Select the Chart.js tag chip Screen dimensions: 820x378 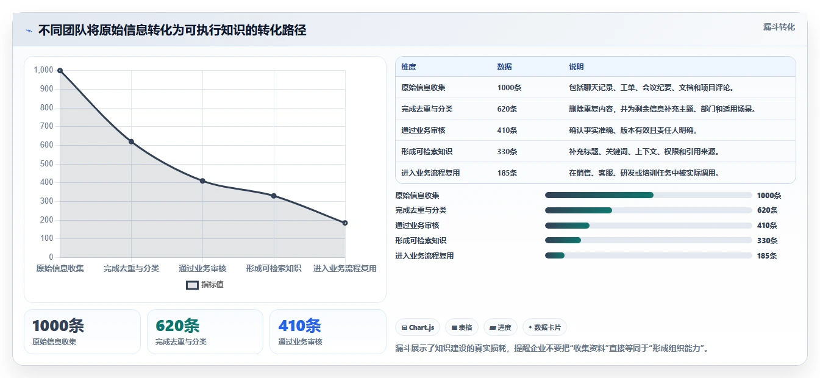[x=418, y=327]
